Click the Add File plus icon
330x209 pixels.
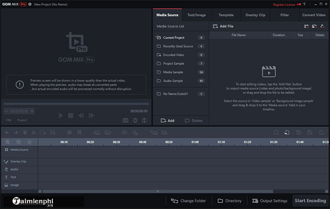(215, 25)
